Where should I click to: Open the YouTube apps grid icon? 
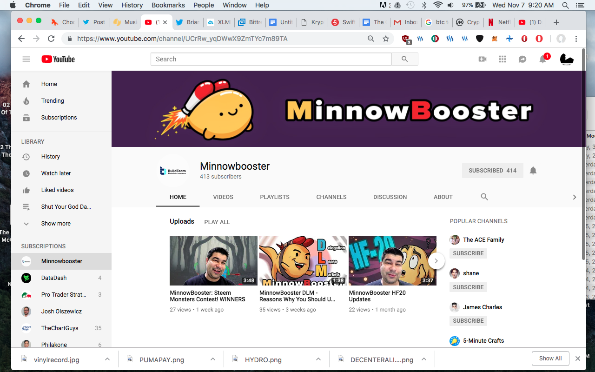pos(502,59)
